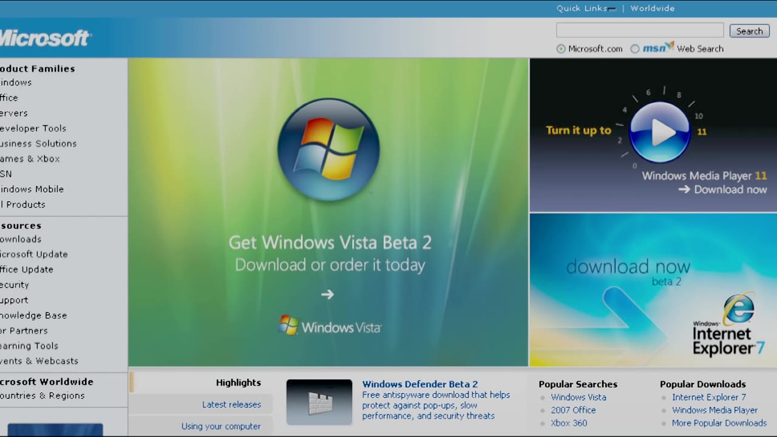Open the Windows Defender Beta 2 link
Screen dimensions: 777x437
(x=420, y=384)
